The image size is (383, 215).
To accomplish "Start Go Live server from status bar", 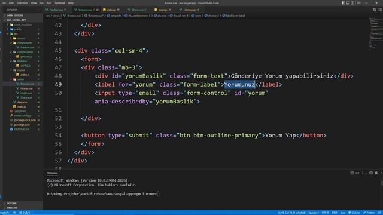I will pos(354,213).
